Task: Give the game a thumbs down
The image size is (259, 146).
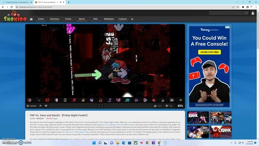Action: [167, 106]
